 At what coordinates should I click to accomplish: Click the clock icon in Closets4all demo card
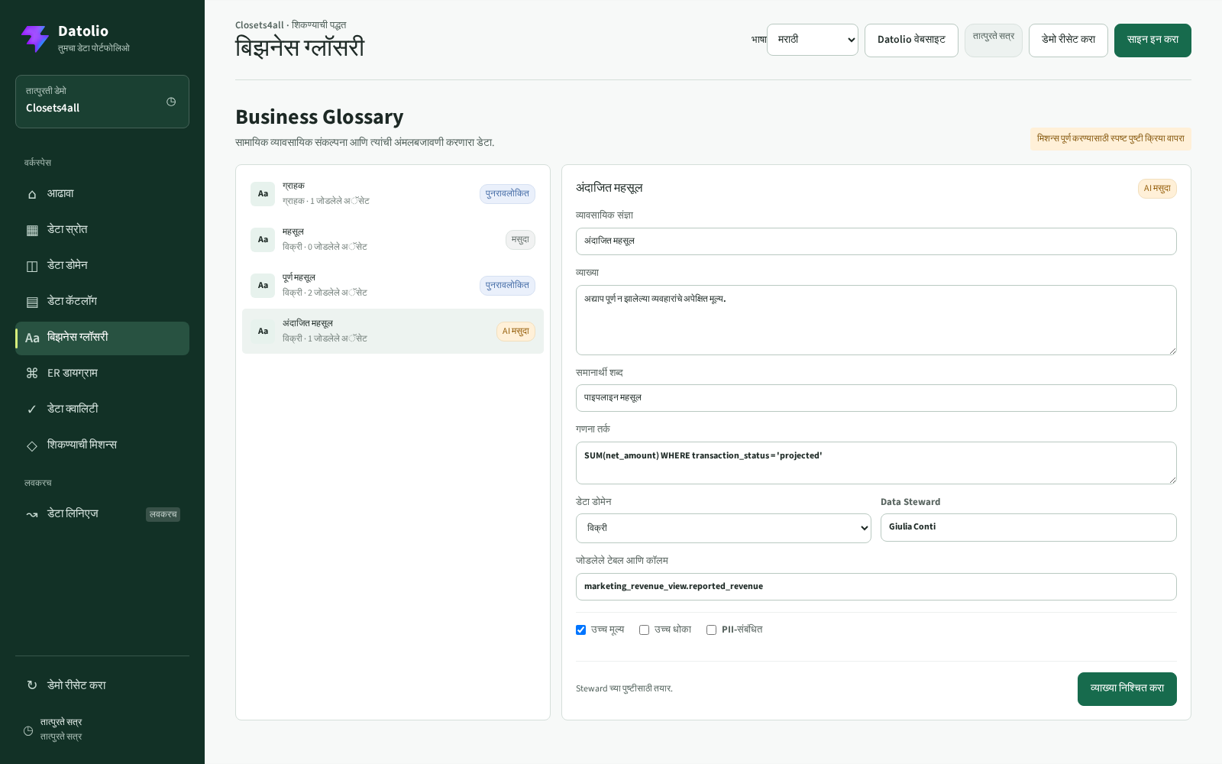coord(171,102)
